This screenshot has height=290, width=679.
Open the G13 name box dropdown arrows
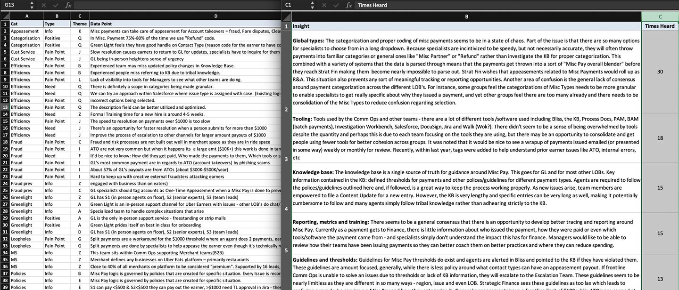point(32,5)
